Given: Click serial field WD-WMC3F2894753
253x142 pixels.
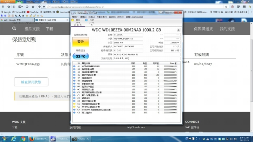Looking at the screenshot, I should point(128,39).
